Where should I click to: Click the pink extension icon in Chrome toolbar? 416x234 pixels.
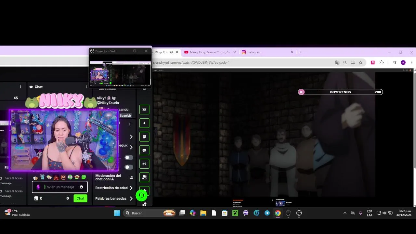[x=373, y=62]
